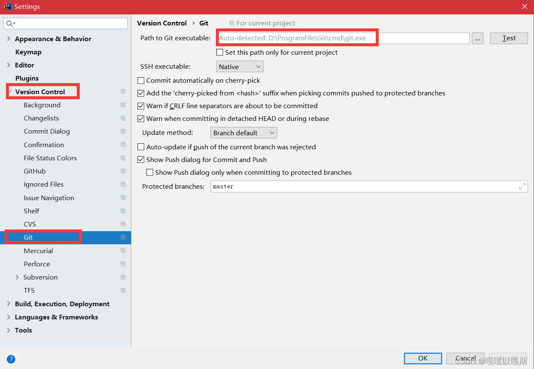The height and width of the screenshot is (369, 534).
Task: Click the project-level icon beside File Status Colors
Action: point(123,158)
